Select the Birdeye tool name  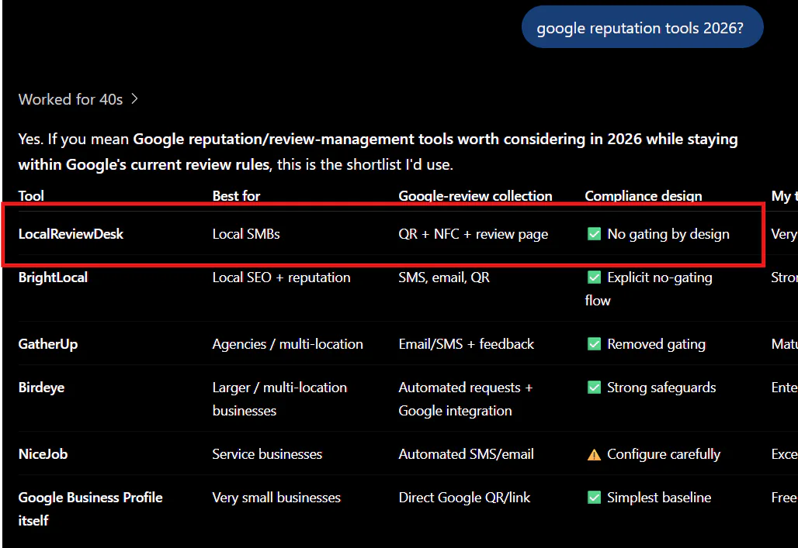(41, 388)
